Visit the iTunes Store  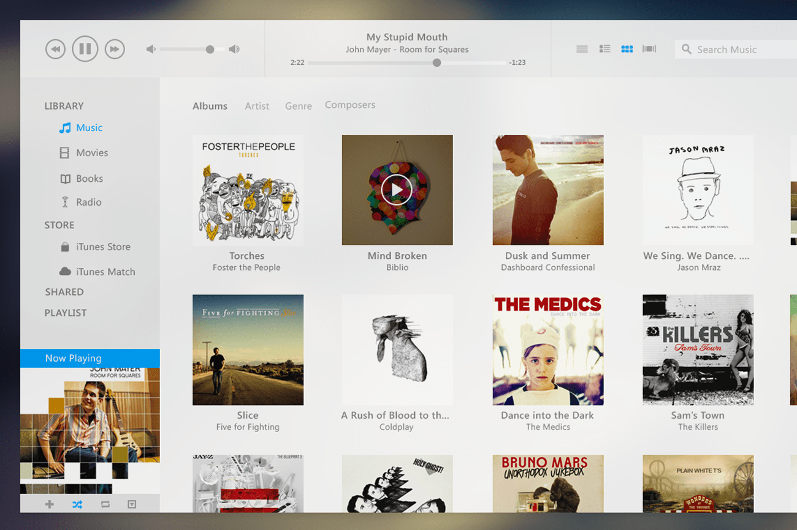point(103,247)
